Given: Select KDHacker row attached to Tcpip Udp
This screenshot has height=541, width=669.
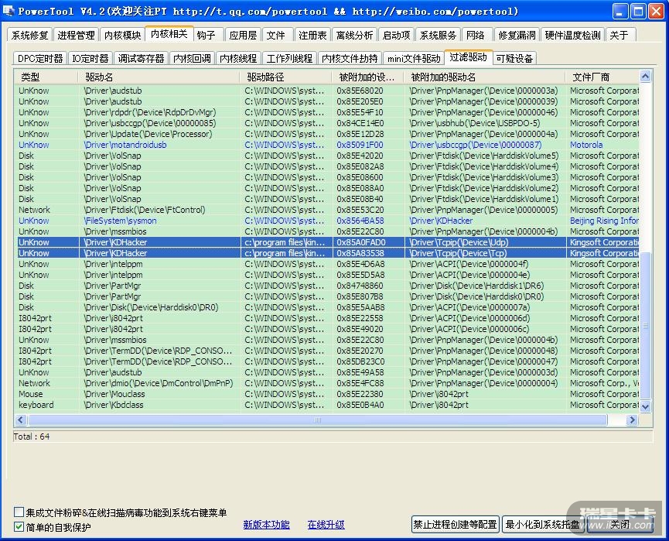Looking at the screenshot, I should (329, 242).
